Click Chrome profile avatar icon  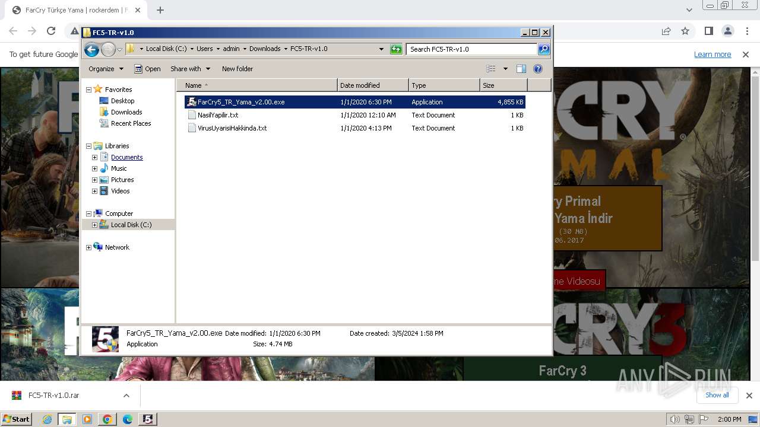pos(728,31)
